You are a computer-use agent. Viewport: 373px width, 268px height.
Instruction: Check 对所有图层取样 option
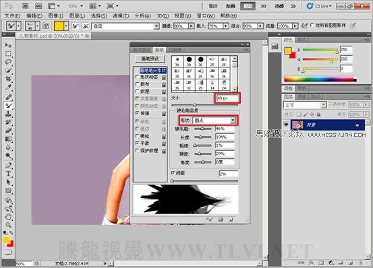click(312, 25)
